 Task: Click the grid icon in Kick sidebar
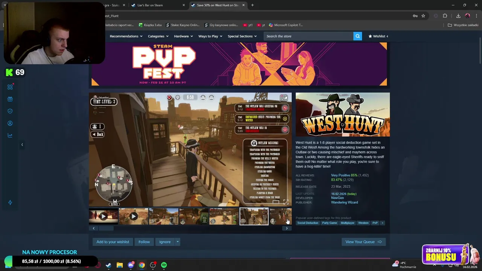[10, 87]
